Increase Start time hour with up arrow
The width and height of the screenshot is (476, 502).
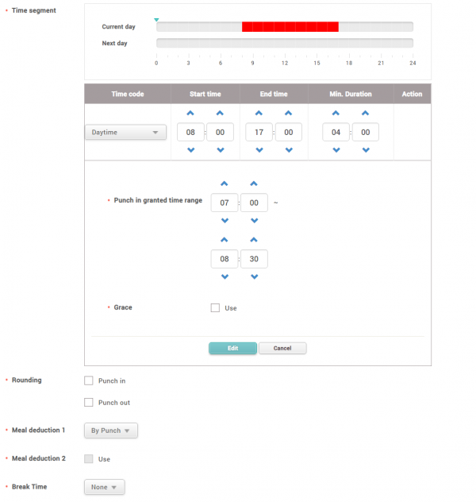pos(190,114)
